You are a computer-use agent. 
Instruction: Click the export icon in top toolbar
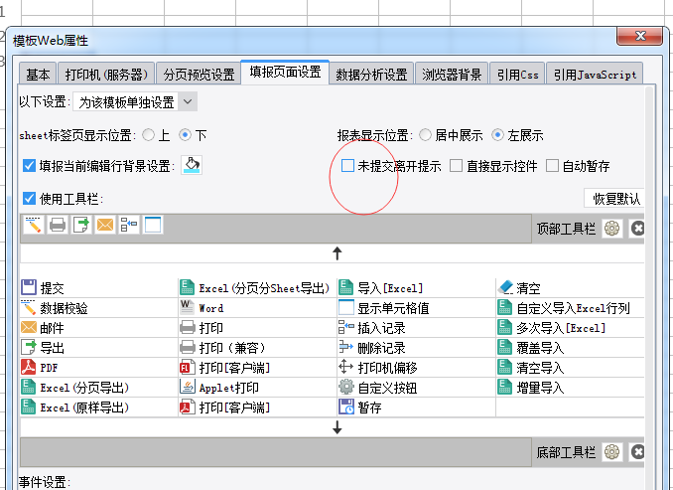pos(81,225)
